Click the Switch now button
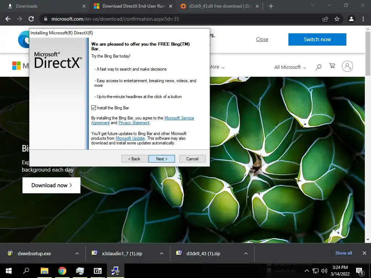 click(x=317, y=39)
